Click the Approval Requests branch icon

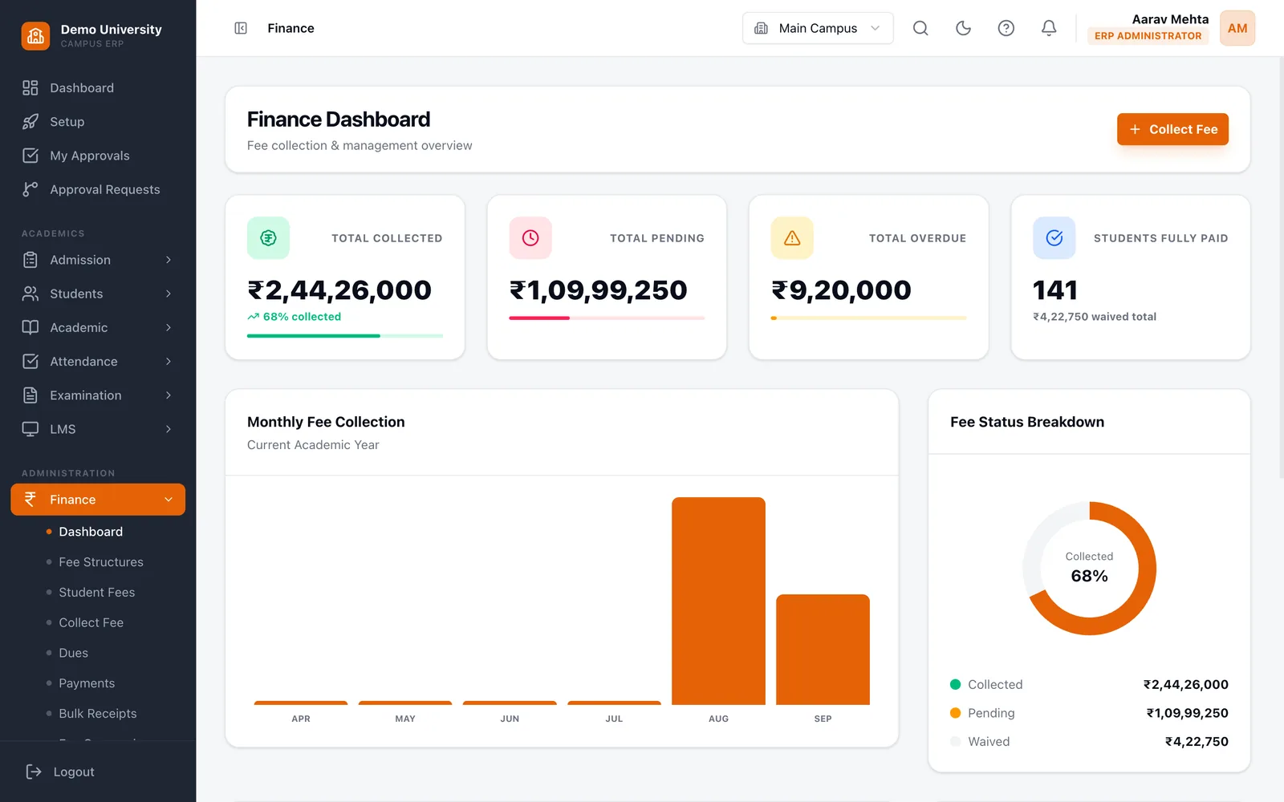[x=30, y=189]
